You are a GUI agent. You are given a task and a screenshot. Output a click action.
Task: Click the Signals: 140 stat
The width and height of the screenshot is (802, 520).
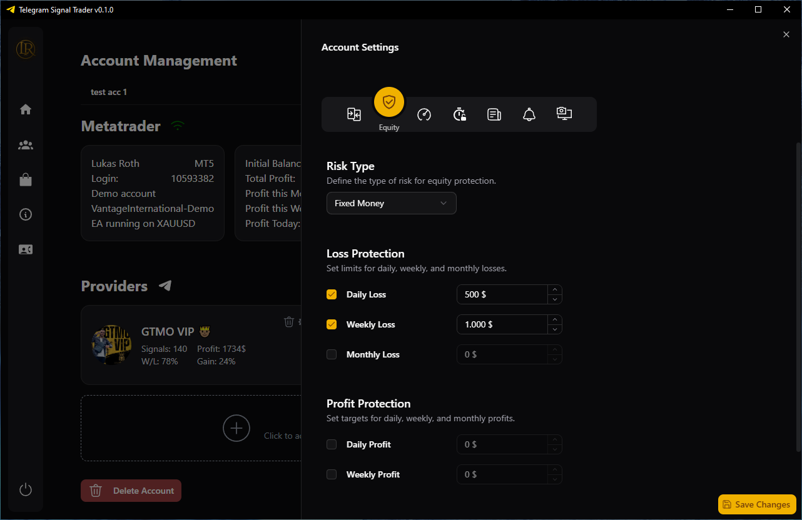pos(165,349)
